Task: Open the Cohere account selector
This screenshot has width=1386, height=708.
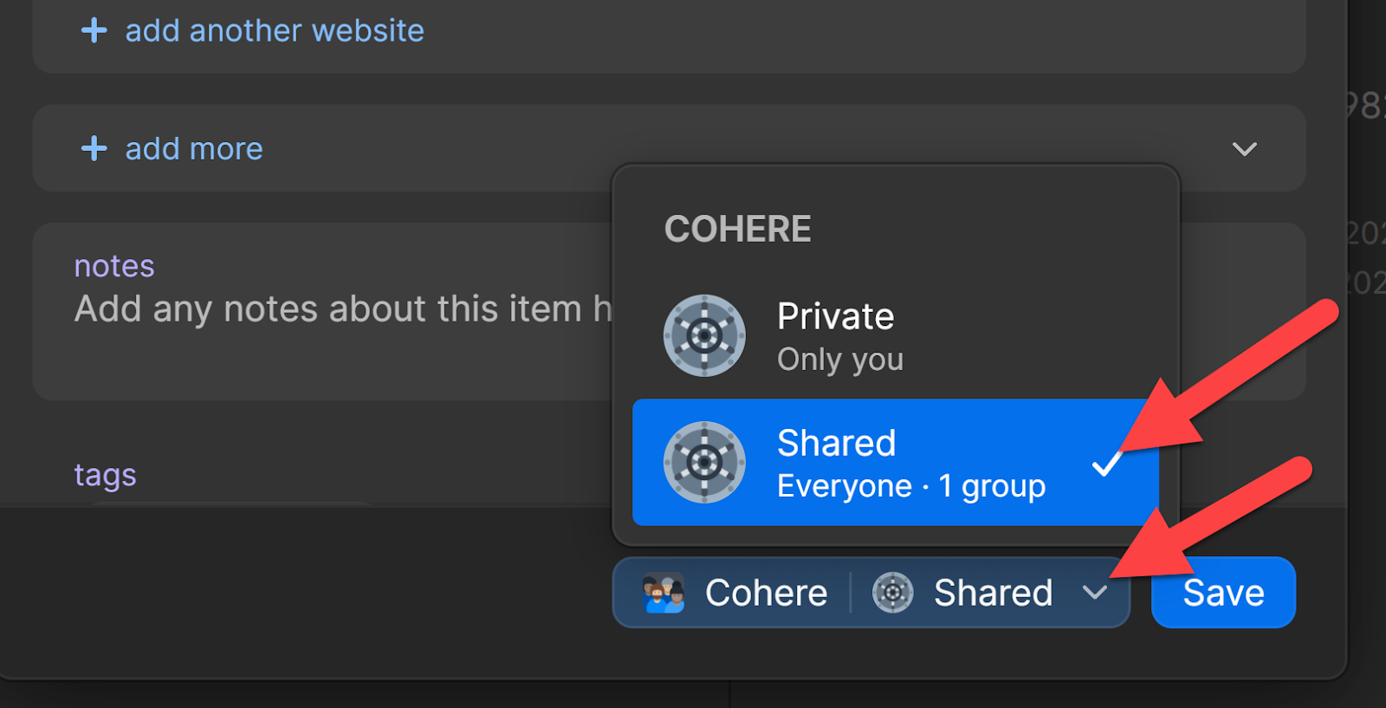Action: click(x=735, y=593)
